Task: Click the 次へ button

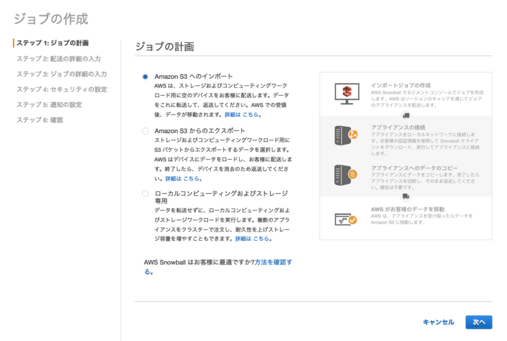Action: coord(479,322)
